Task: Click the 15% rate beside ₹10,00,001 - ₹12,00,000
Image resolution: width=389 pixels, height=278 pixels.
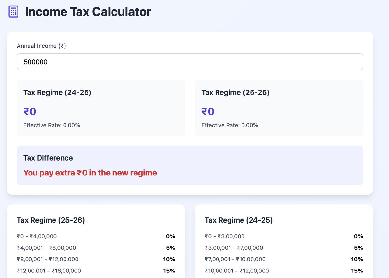Action: [x=357, y=271]
